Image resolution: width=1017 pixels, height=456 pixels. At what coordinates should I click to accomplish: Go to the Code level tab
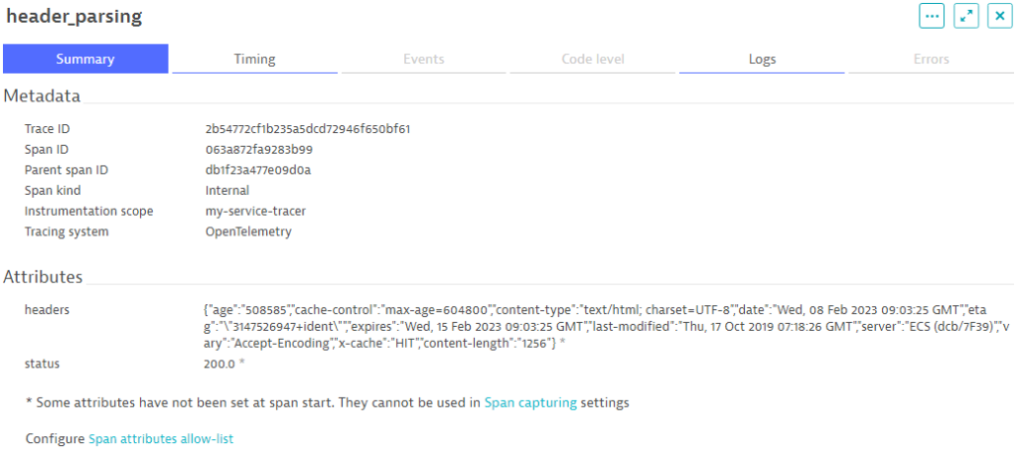coord(593,59)
